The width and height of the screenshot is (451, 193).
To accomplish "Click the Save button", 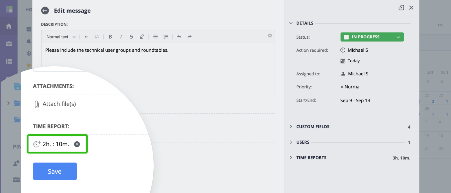I will click(55, 171).
